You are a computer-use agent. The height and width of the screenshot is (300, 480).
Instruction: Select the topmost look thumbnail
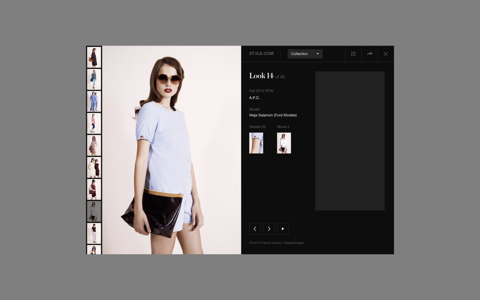point(94,57)
